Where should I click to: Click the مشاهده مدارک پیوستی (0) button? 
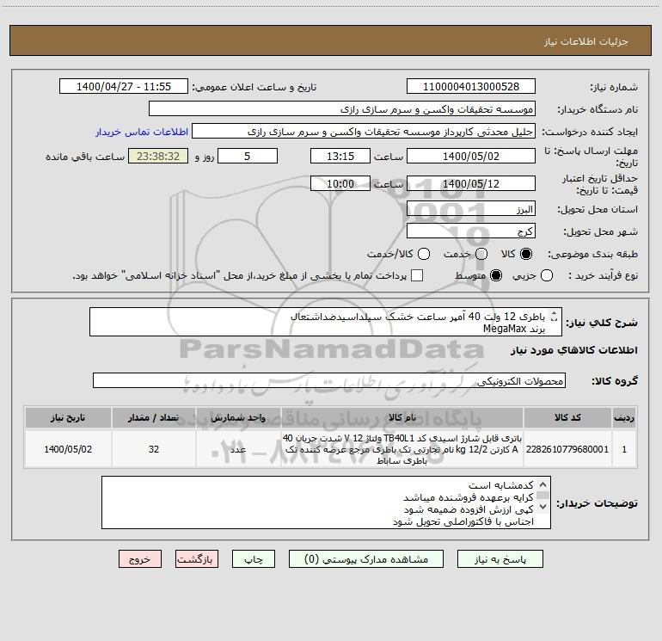click(366, 559)
